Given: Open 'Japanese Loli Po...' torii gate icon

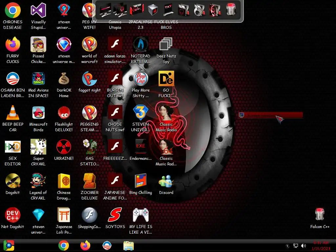Looking at the screenshot, I should [x=64, y=215].
